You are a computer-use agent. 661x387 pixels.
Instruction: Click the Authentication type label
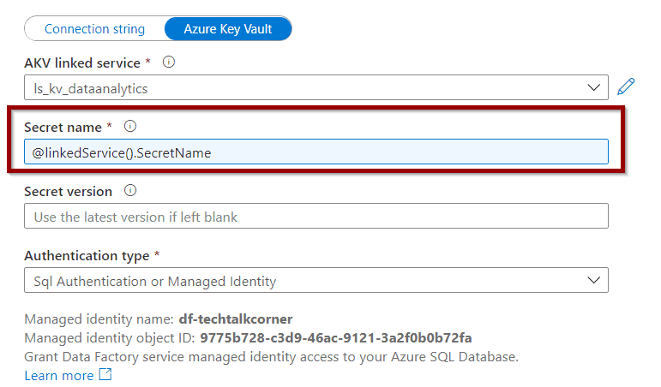point(87,256)
